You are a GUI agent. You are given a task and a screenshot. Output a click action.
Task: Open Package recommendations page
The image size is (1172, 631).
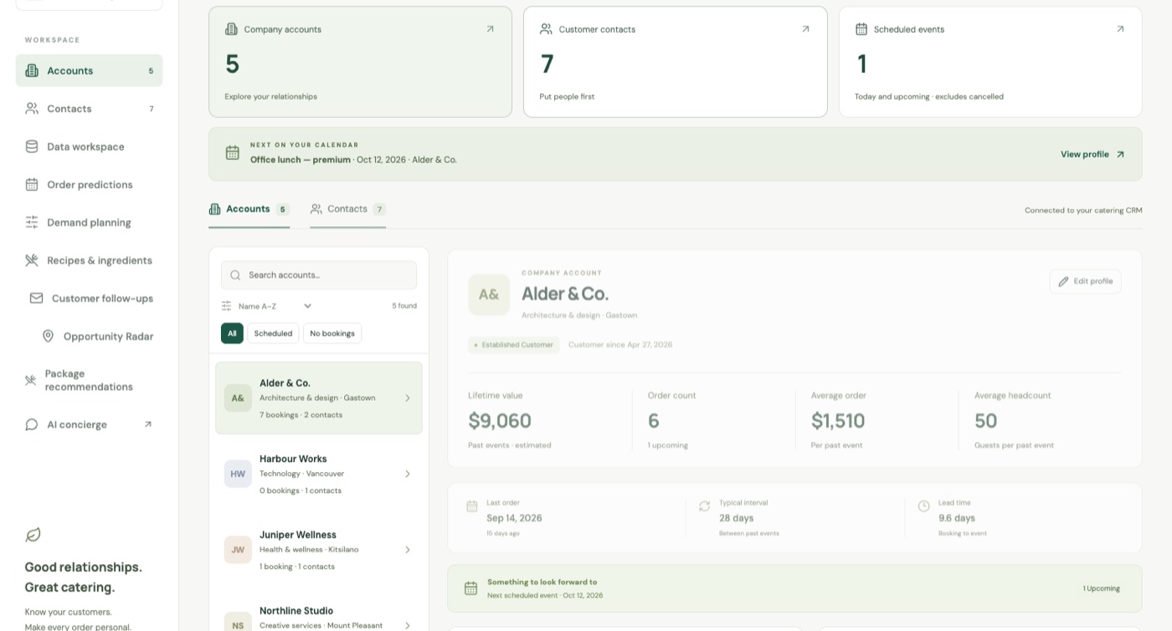click(89, 380)
